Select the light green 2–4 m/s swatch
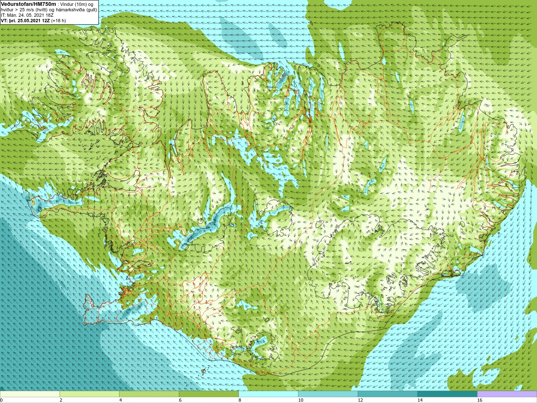Image resolution: width=537 pixels, height=403 pixels. 89,394
